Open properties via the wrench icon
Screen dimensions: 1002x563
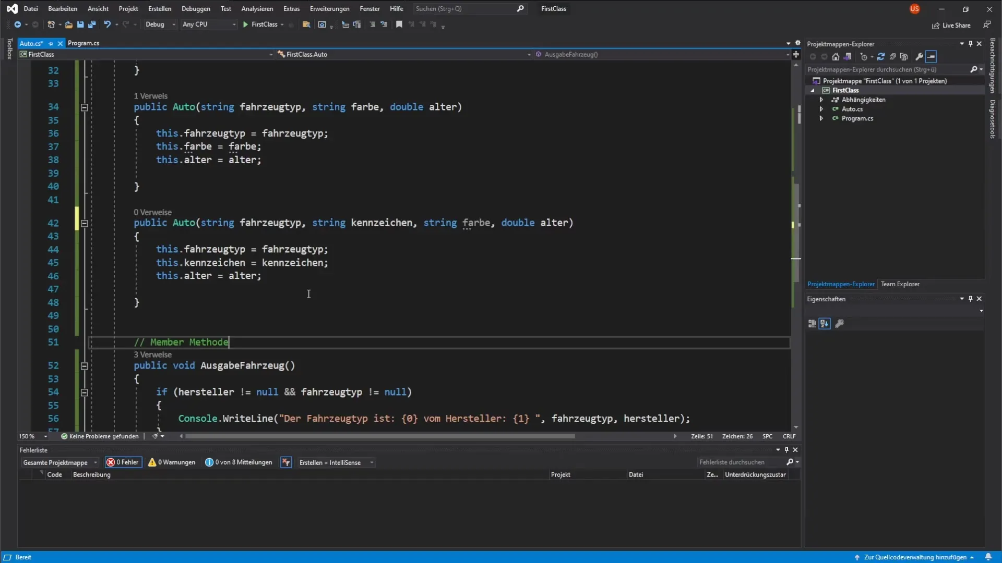tap(919, 57)
